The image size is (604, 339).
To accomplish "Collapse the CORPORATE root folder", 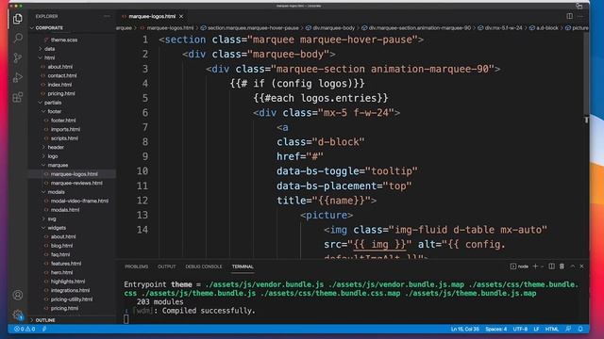I will coord(49,28).
